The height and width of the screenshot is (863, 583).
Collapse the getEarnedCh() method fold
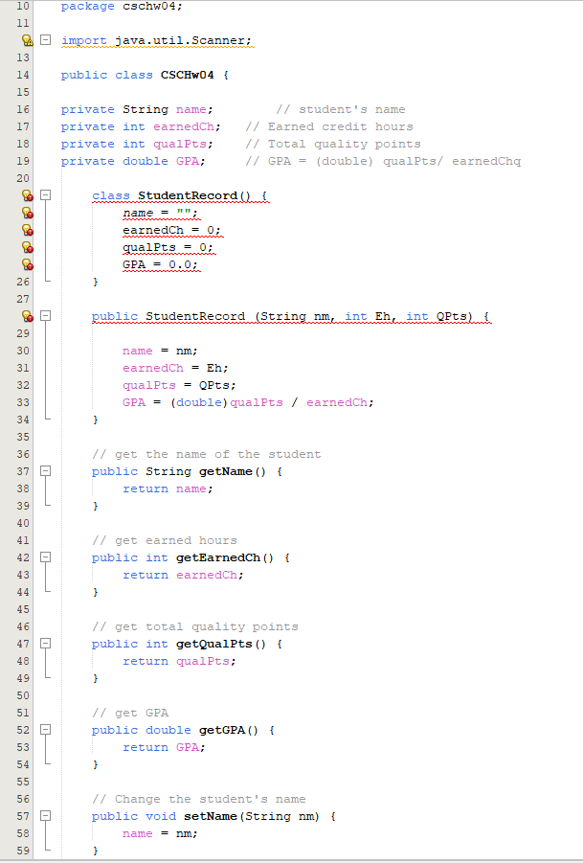coord(46,557)
